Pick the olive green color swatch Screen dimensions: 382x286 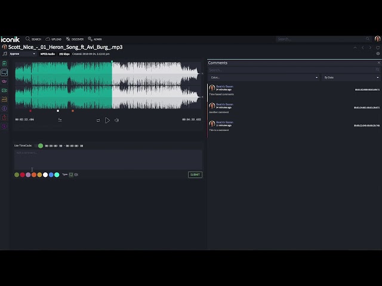[17, 175]
